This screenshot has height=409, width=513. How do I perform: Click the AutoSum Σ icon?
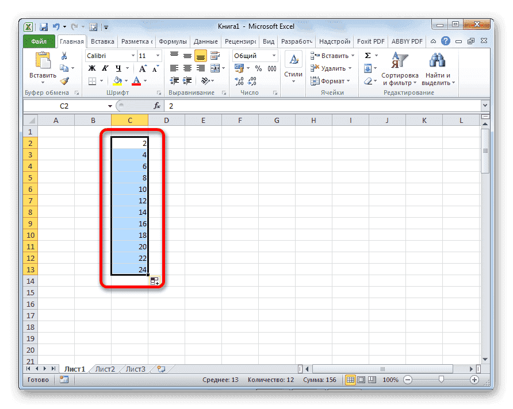tap(366, 55)
